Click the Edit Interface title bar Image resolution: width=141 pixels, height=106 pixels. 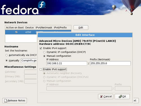(x=85, y=35)
